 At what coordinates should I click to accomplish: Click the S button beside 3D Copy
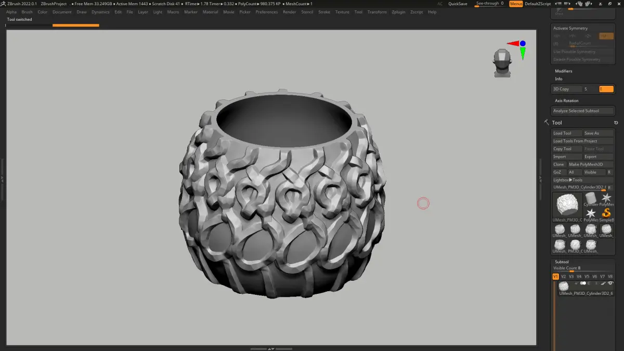(591, 89)
